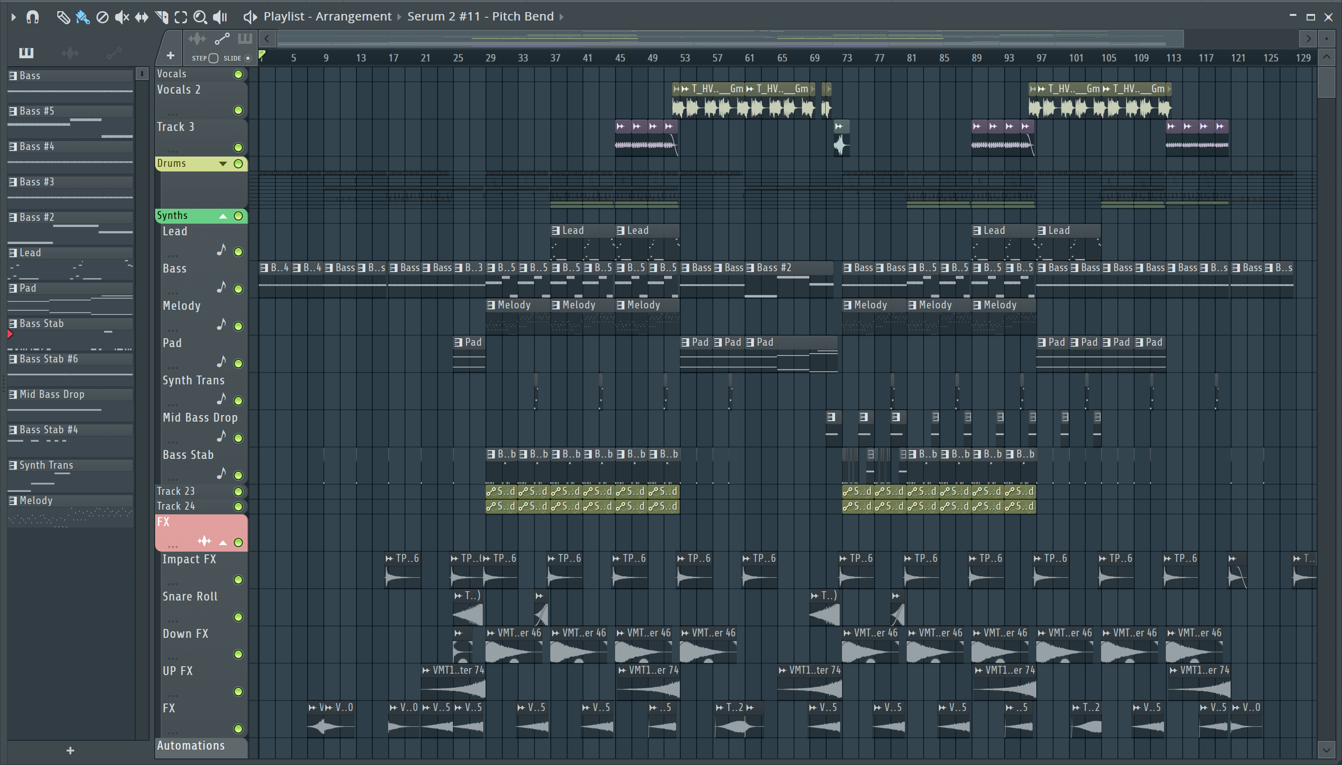This screenshot has height=765, width=1342.
Task: Click the Track 24 header
Action: click(201, 506)
